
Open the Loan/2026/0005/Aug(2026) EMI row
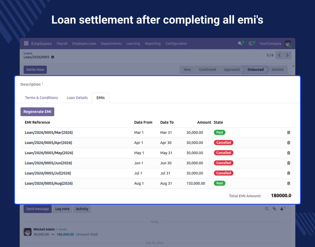tap(157, 183)
